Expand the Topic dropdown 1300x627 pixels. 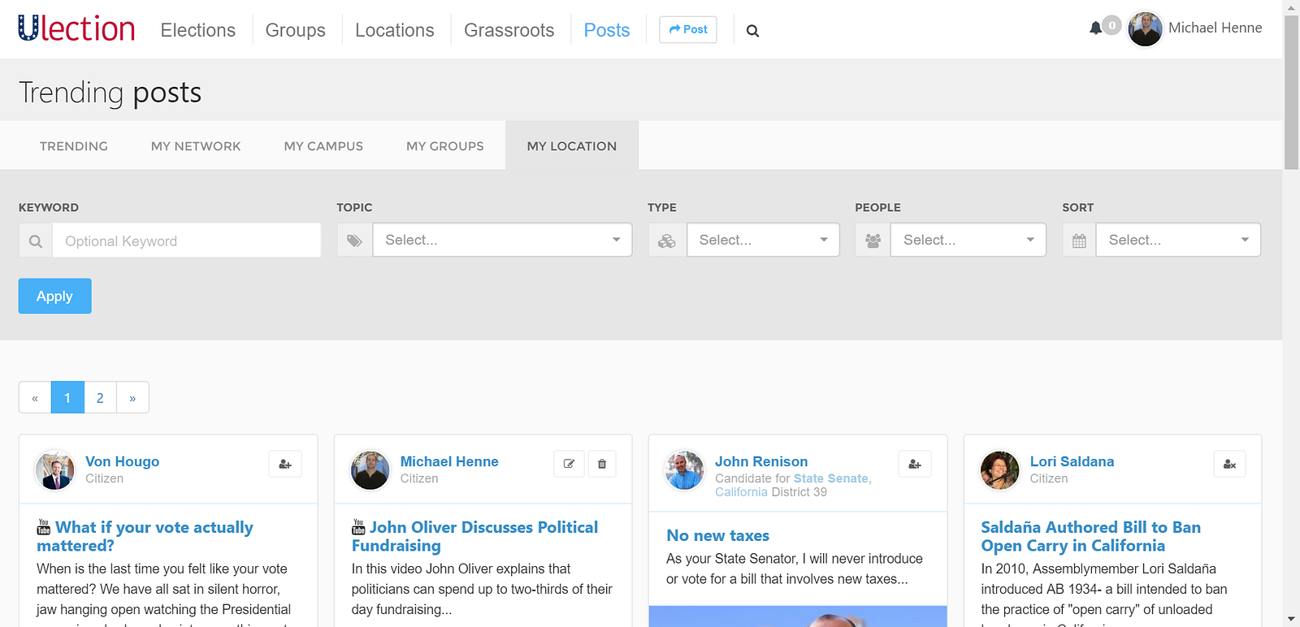tap(502, 240)
